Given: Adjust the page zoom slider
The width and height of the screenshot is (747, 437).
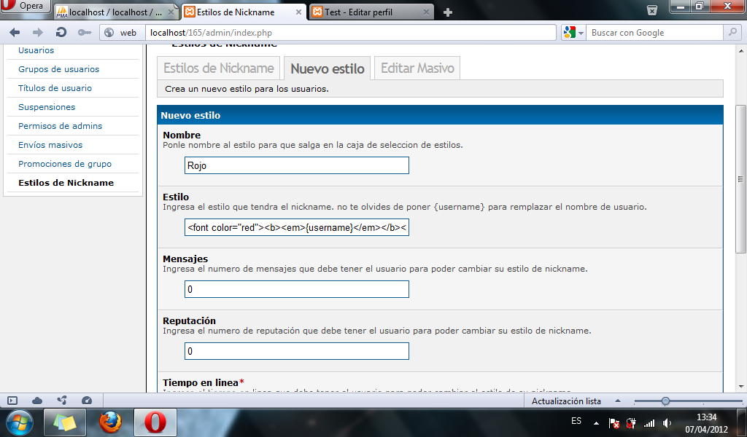Looking at the screenshot, I should click(x=665, y=401).
